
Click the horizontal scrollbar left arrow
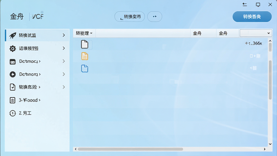[76, 149]
